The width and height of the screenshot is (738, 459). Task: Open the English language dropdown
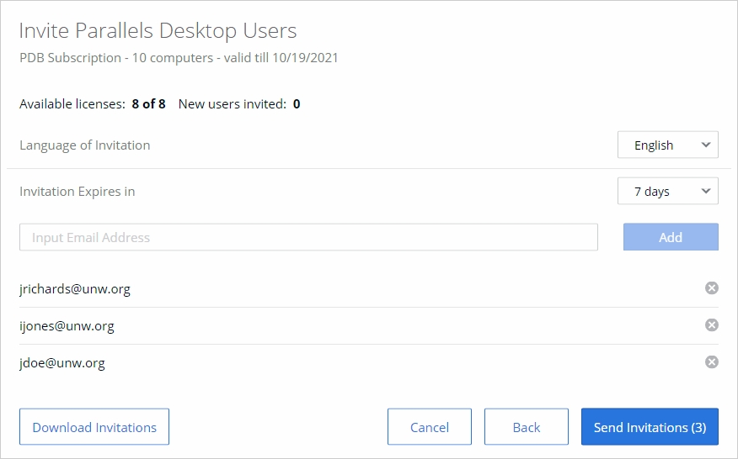click(667, 145)
